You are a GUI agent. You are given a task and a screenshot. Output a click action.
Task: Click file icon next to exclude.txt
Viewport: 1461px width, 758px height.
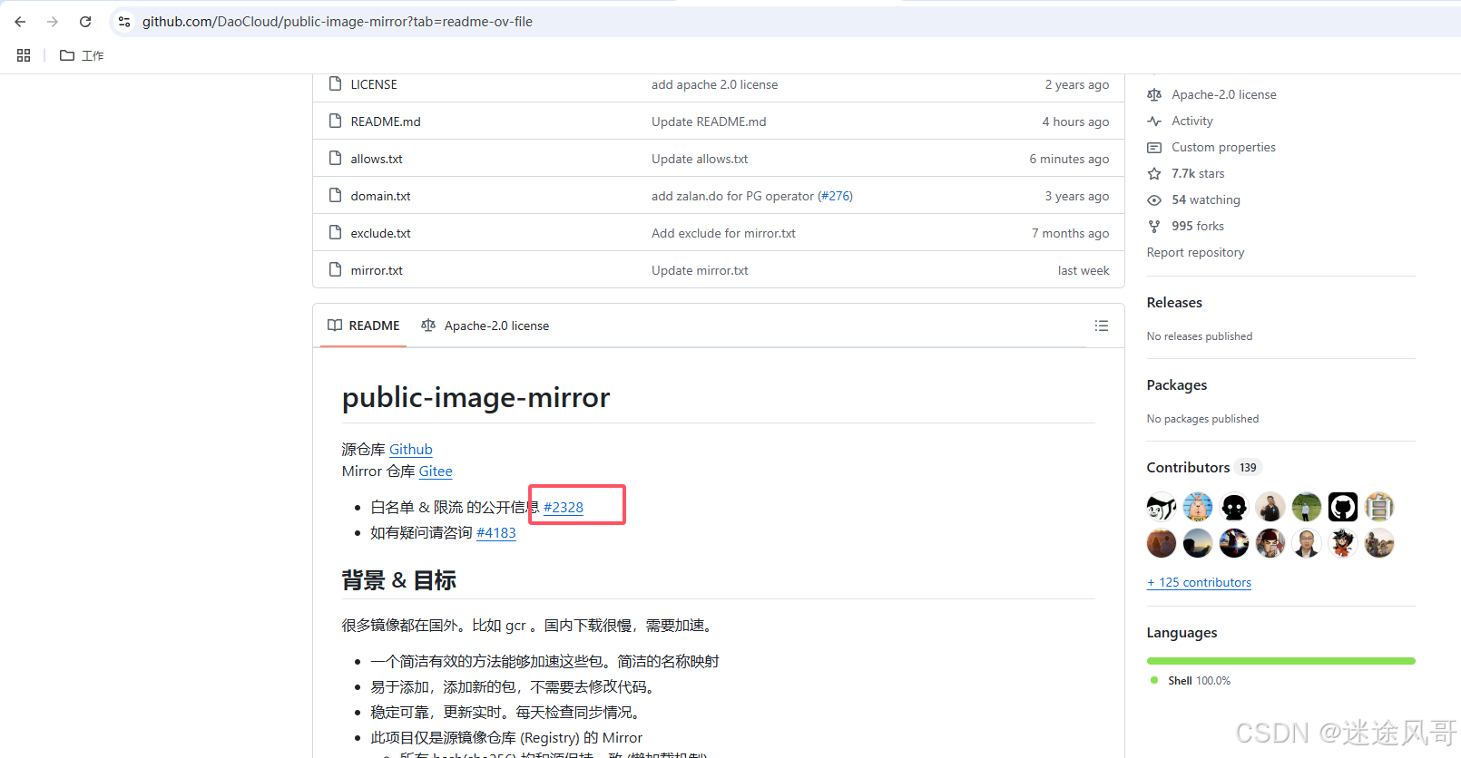[x=335, y=232]
